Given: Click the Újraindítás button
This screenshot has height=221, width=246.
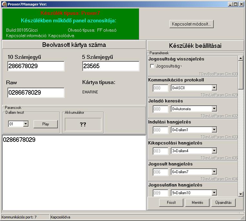Looking at the screenshot, I should [224, 203].
